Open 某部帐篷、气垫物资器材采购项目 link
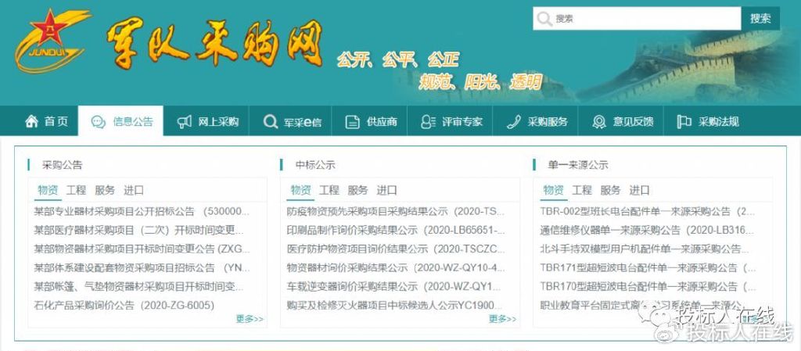This screenshot has width=801, height=351. coord(138,287)
